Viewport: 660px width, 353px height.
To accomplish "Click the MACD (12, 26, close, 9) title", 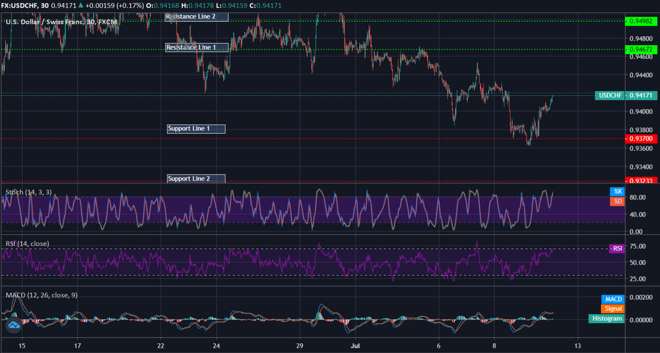I will [42, 295].
